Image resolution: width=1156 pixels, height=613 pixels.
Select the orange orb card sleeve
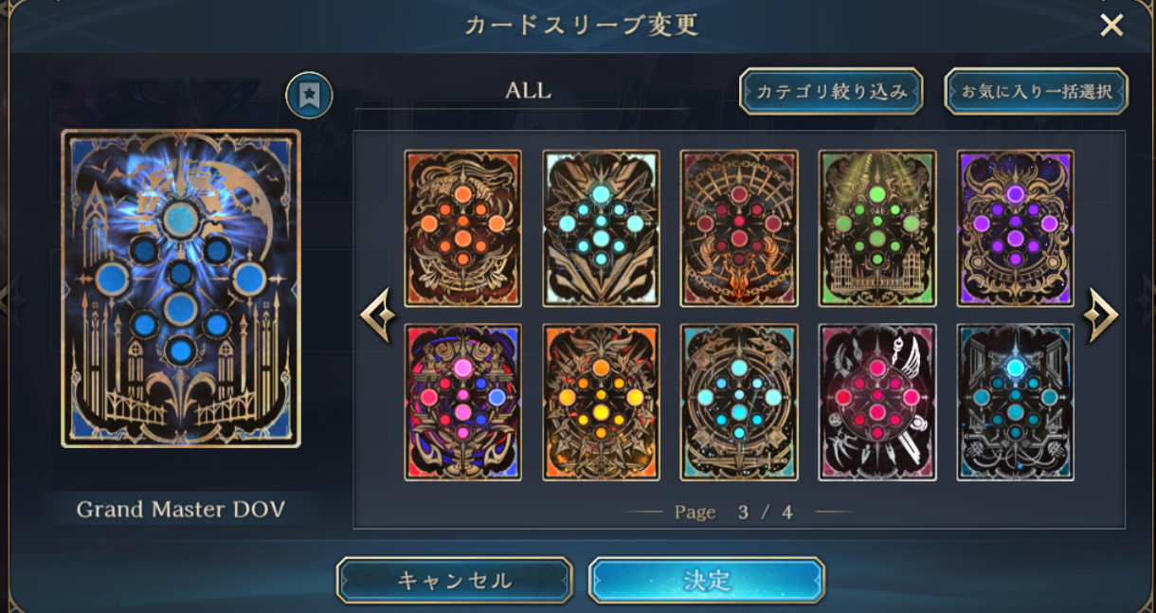coord(462,228)
